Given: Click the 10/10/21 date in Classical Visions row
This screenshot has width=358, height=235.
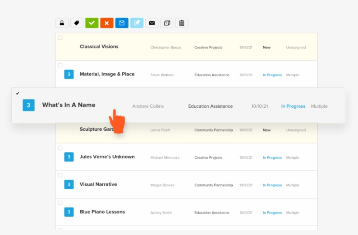Looking at the screenshot, I should point(246,48).
